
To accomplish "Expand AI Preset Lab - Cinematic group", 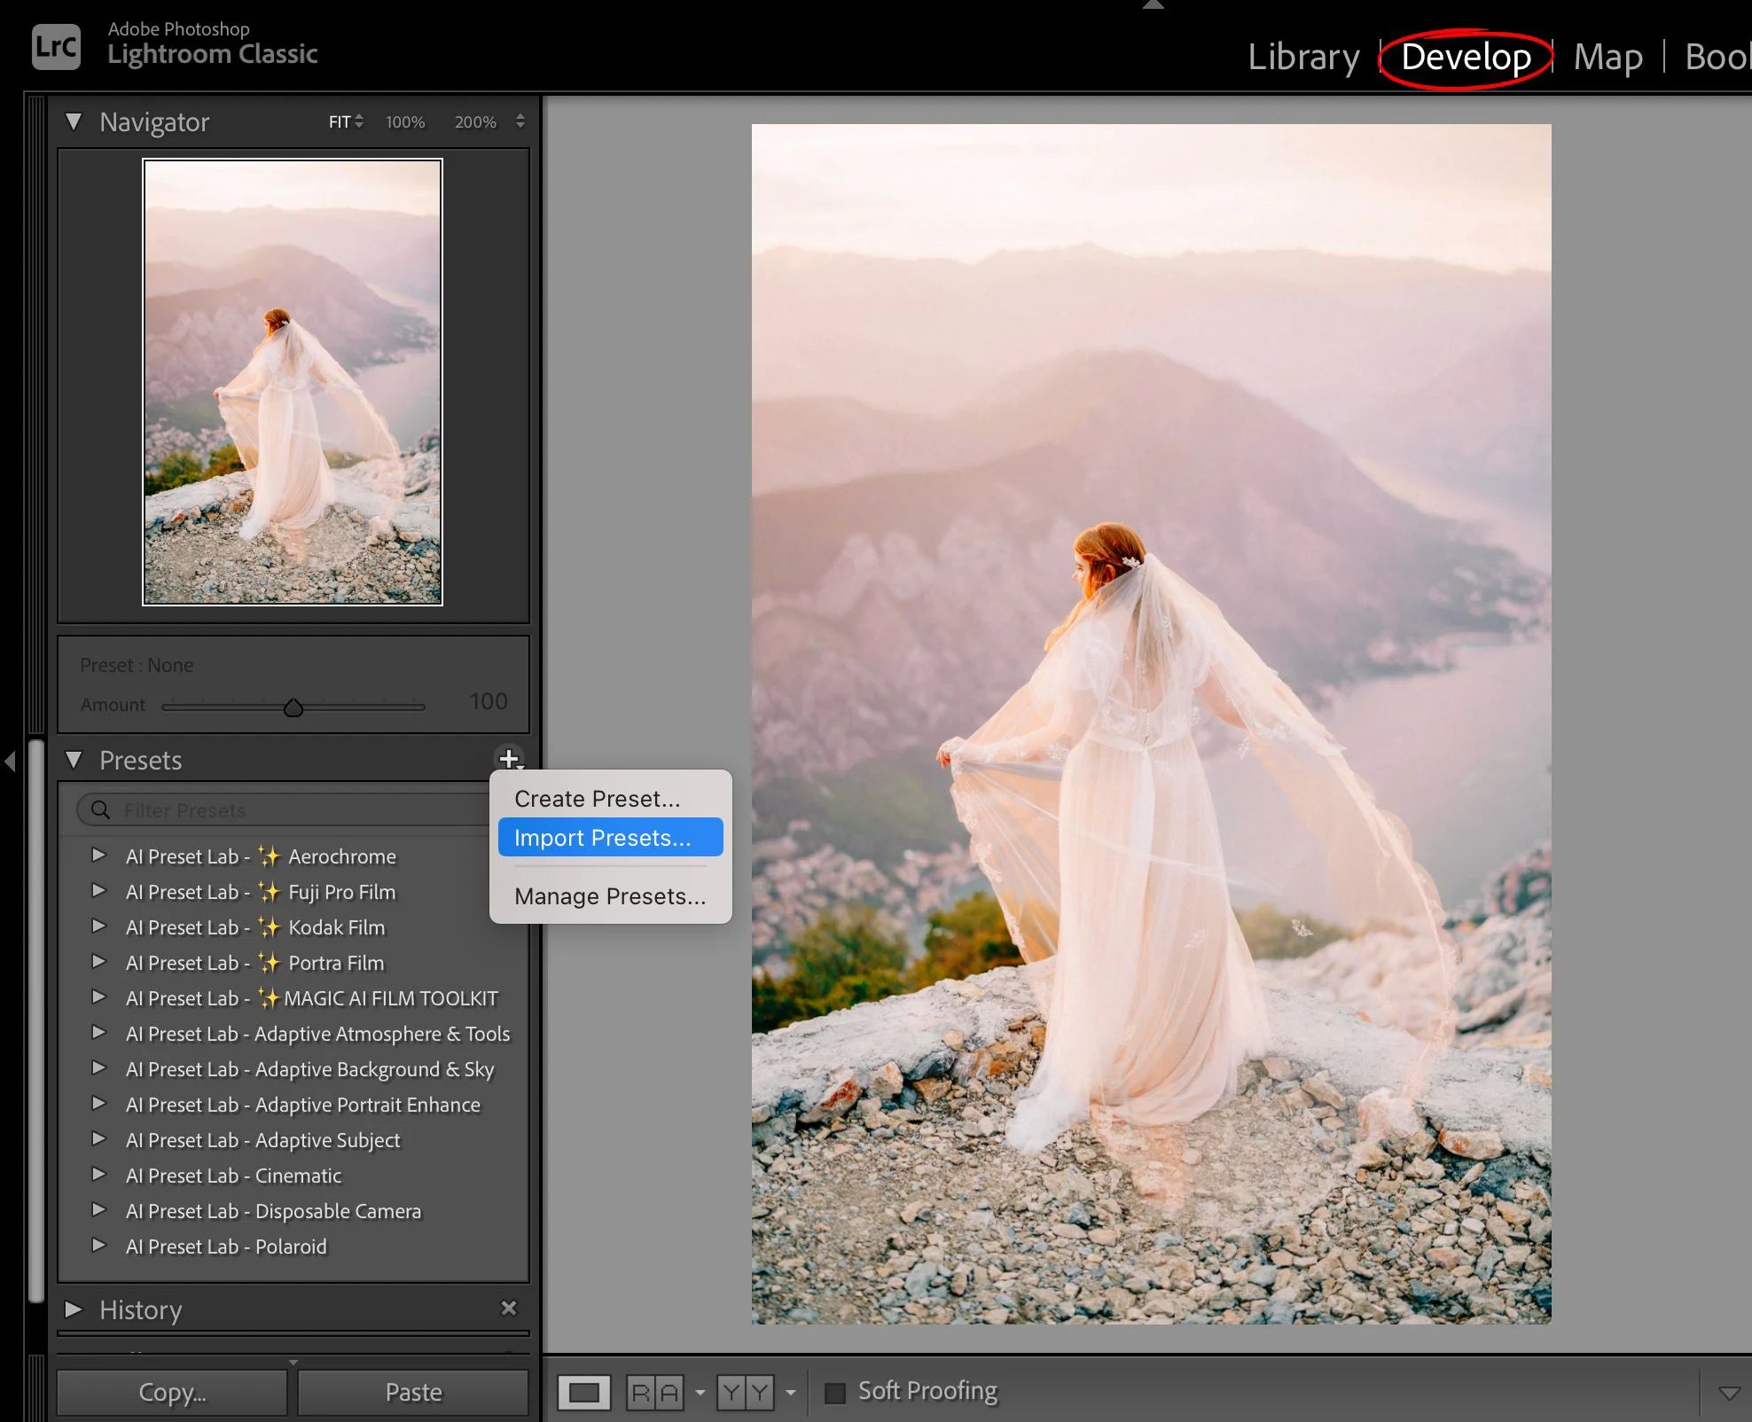I will click(x=99, y=1175).
